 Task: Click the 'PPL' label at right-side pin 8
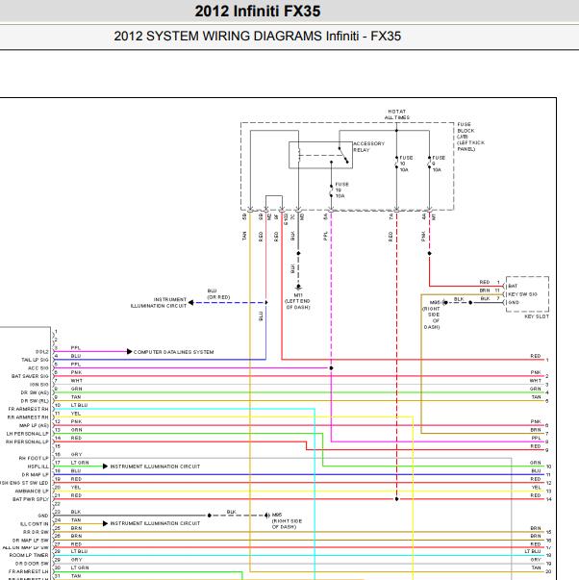pos(536,438)
